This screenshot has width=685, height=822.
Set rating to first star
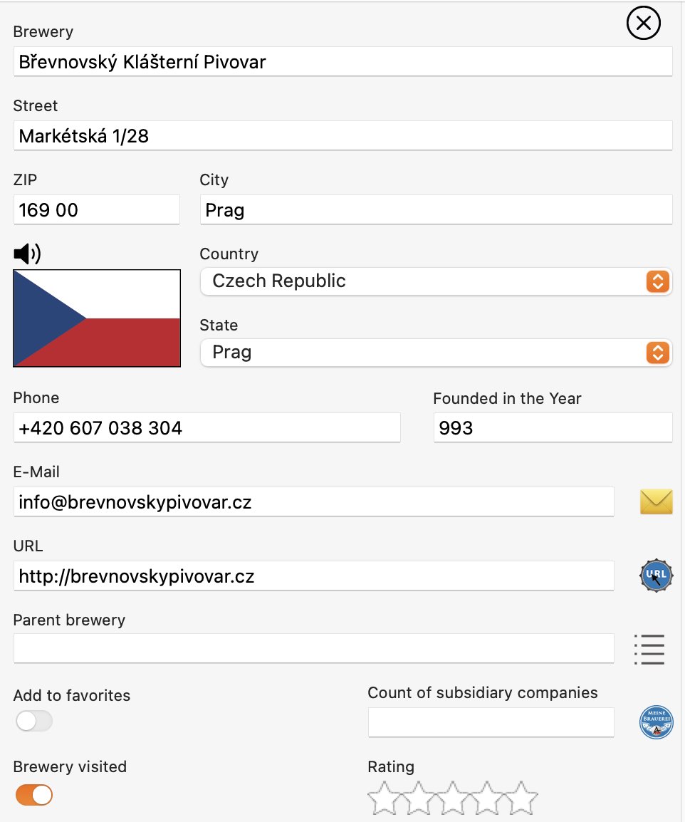385,797
